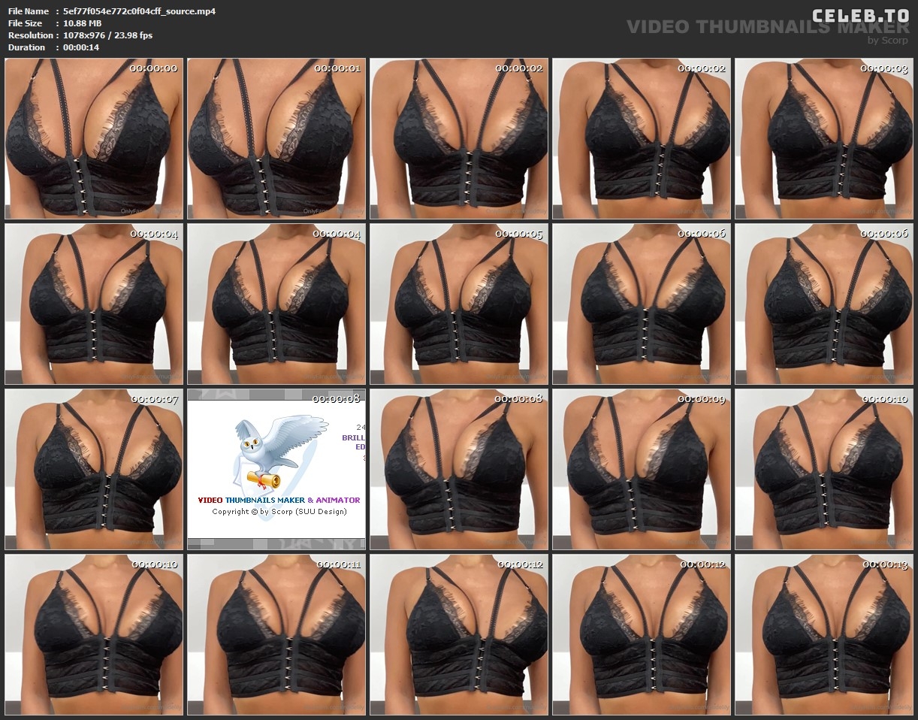This screenshot has width=918, height=720.
Task: Click the 1078x976 / 23.98 fps resolution text
Action: click(x=108, y=35)
